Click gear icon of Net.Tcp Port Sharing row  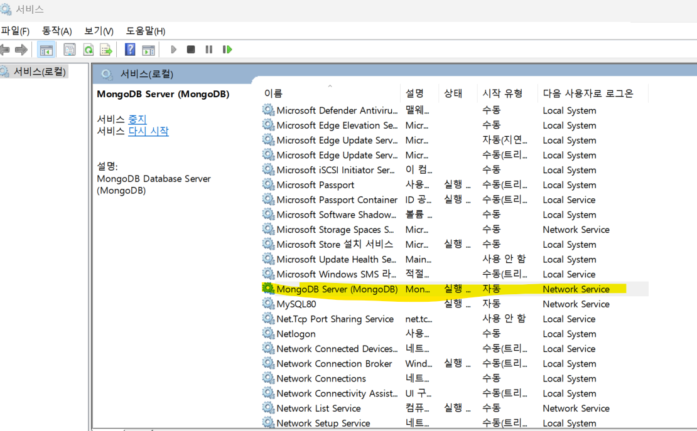click(x=268, y=319)
